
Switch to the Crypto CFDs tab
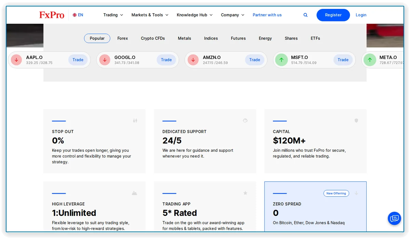pos(153,39)
